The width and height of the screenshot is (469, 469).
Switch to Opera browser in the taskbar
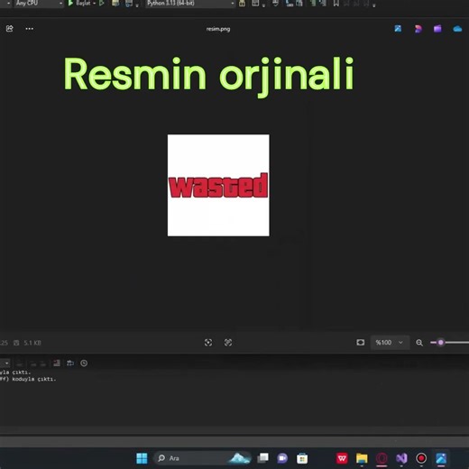point(382,458)
